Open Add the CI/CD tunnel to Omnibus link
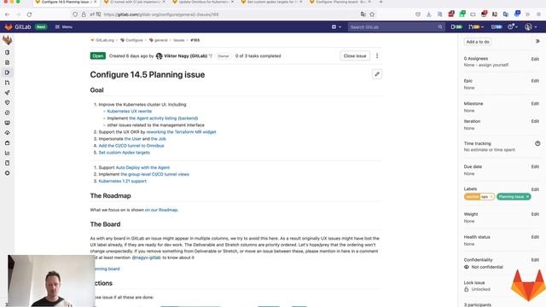Screen dimensions: 546x307 (131, 146)
